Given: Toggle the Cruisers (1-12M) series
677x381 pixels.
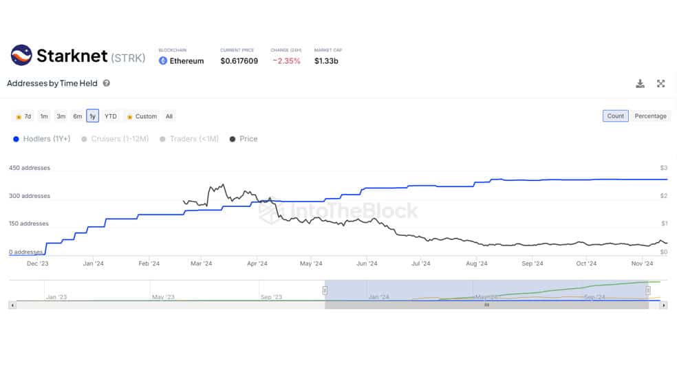Looking at the screenshot, I should [x=115, y=139].
